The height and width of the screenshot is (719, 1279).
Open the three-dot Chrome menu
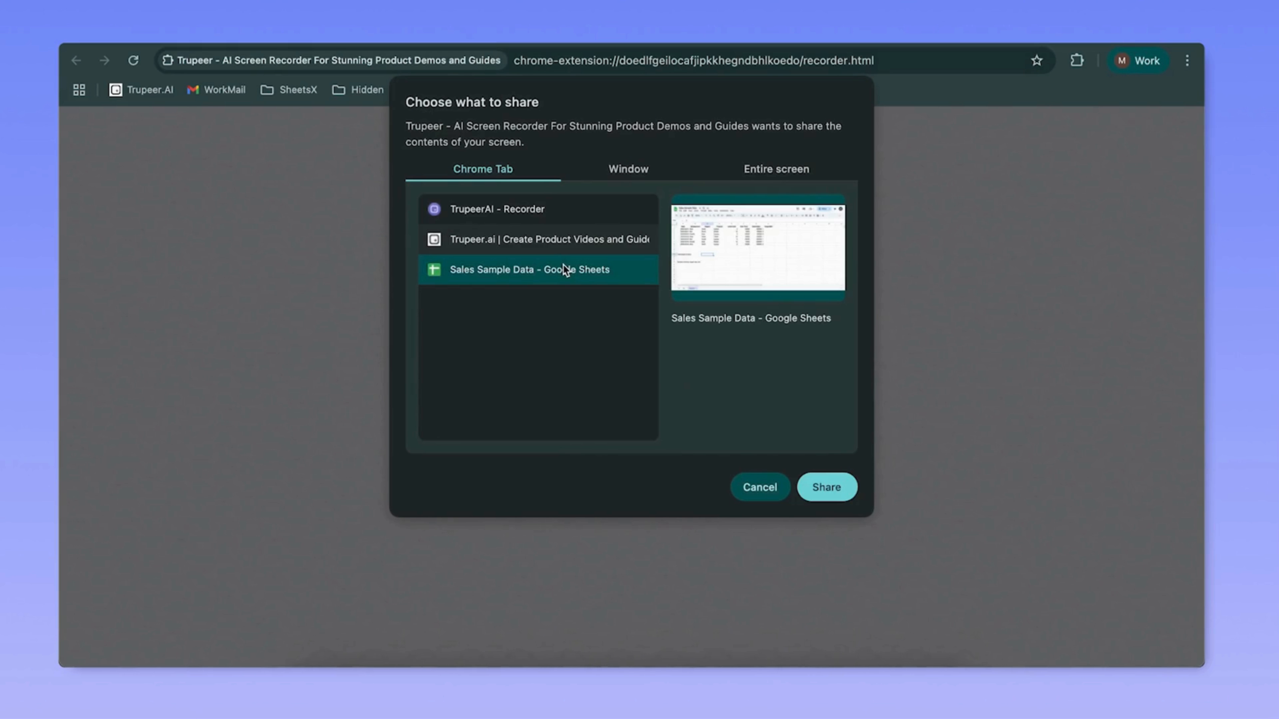click(1187, 60)
